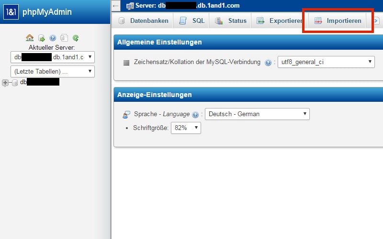Click the language people icon beside Sprache

[x=126, y=114]
